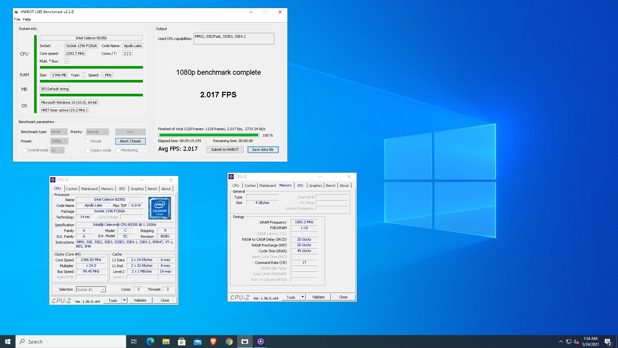This screenshot has height=348, width=618.
Task: Enable Pmode checkbox
Action: pyautogui.click(x=88, y=141)
